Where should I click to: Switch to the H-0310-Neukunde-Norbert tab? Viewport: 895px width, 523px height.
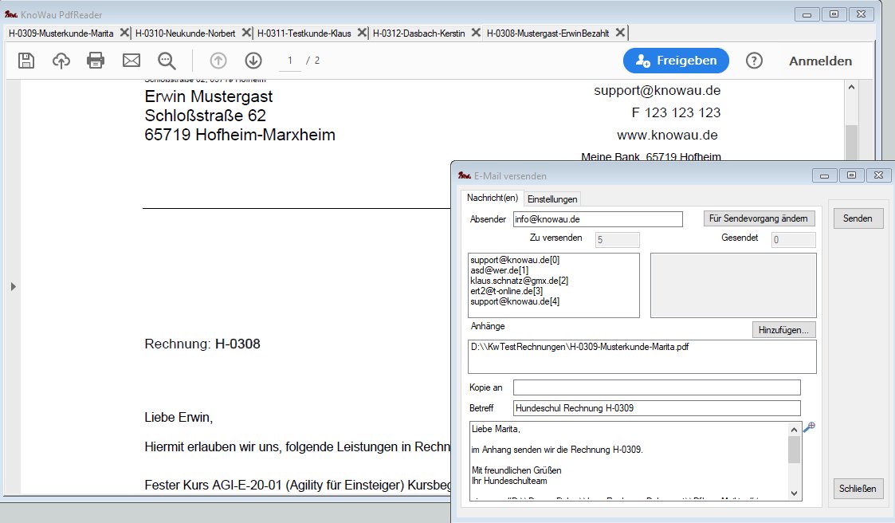click(185, 33)
